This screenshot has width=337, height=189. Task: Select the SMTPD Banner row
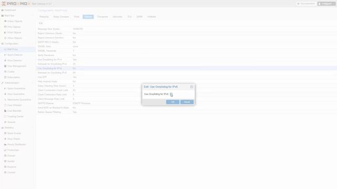pyautogui.click(x=186, y=103)
